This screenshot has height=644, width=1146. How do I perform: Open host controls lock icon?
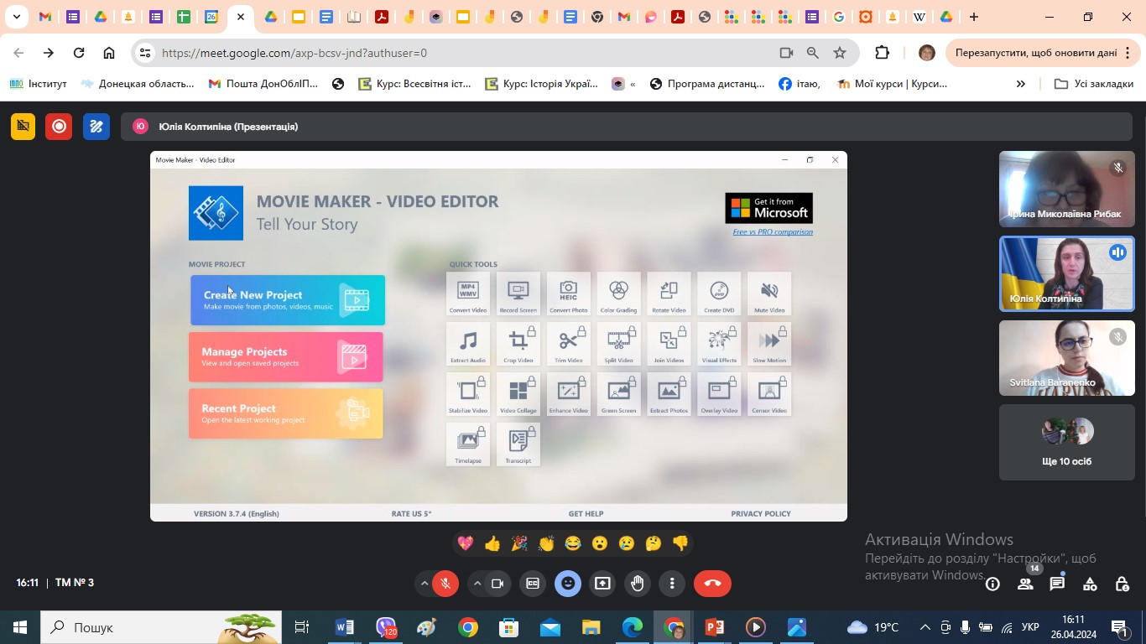point(1123,584)
